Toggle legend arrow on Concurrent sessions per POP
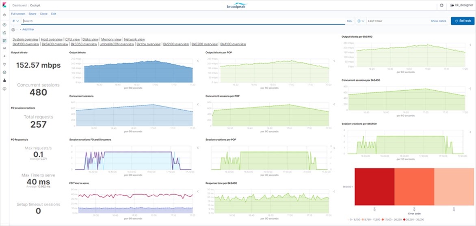 click(x=334, y=104)
